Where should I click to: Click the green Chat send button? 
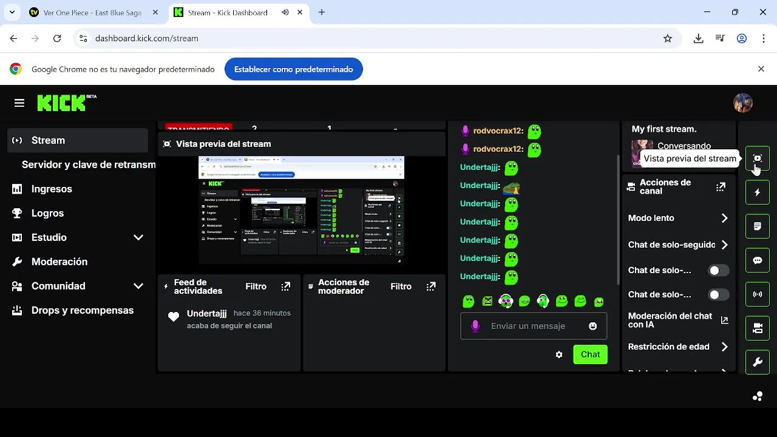coord(590,354)
